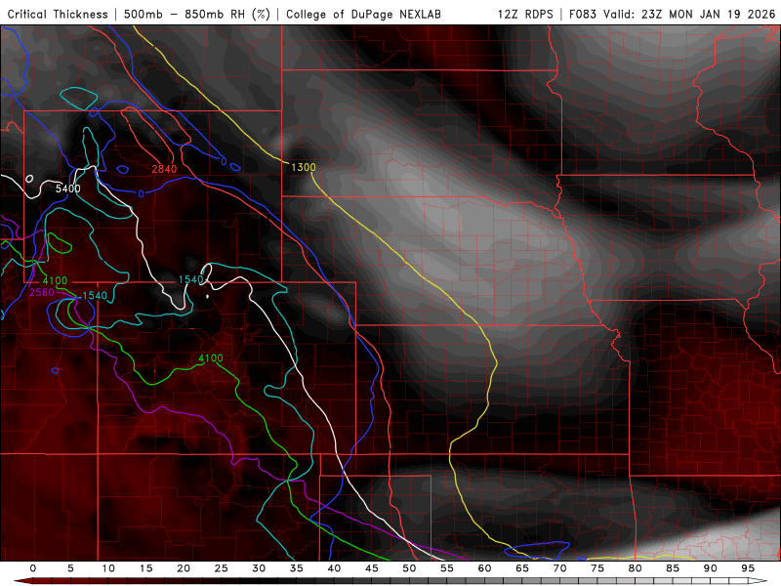The width and height of the screenshot is (781, 586).
Task: Select the "40" color bar tick label
Action: click(334, 568)
